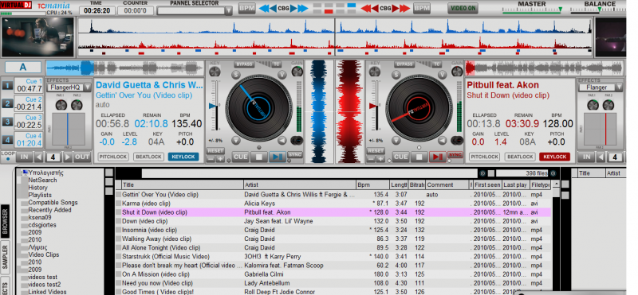Viewport: 638px width, 295px height.
Task: Hit the left deck stop button
Action: coord(258,157)
